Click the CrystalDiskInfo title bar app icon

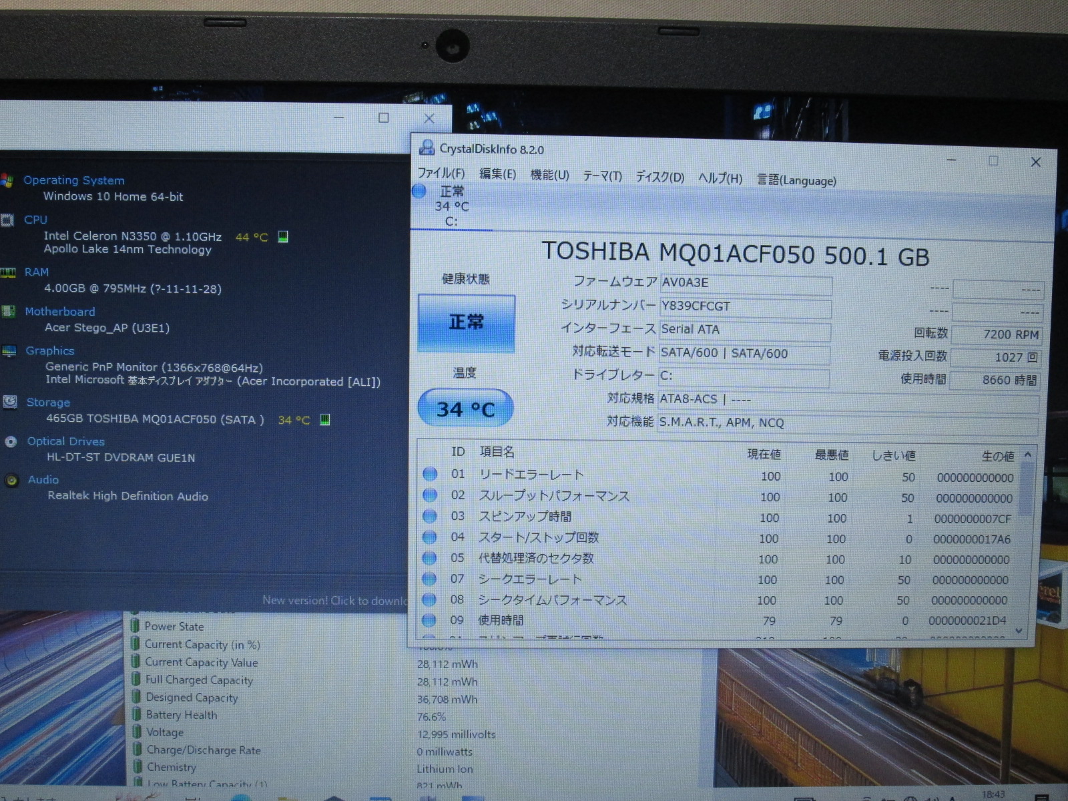pos(427,148)
